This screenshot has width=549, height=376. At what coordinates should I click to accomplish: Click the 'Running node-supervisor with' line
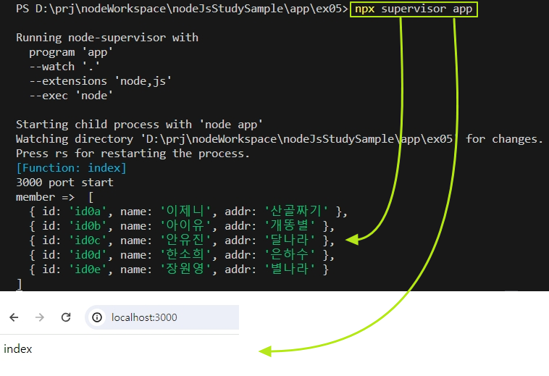tap(107, 38)
